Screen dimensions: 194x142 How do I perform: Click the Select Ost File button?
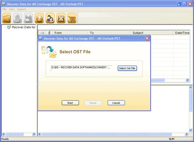127,68
